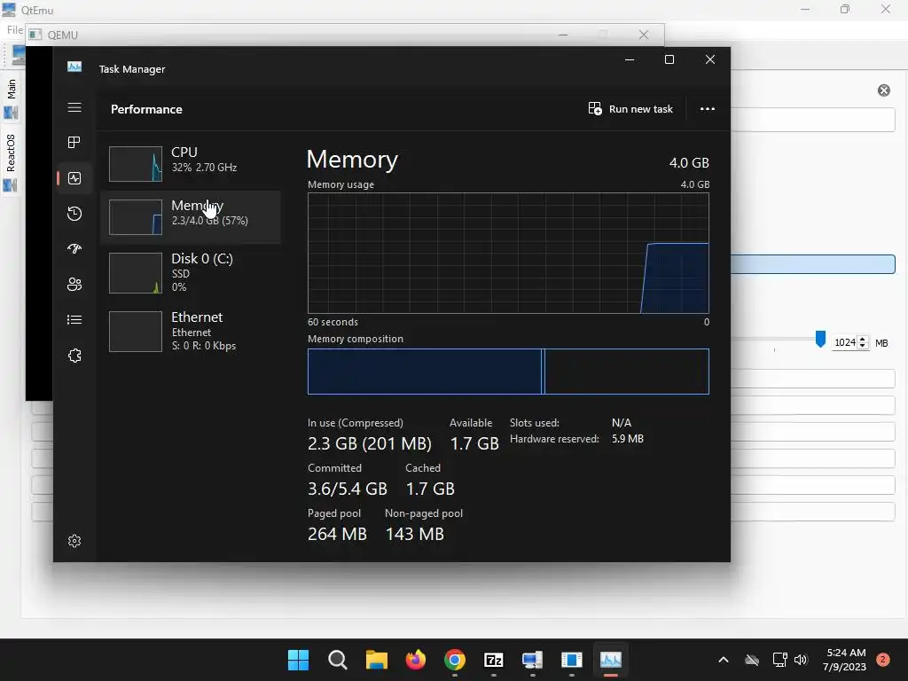Click the 143 MB Non-paged pool value

(415, 534)
